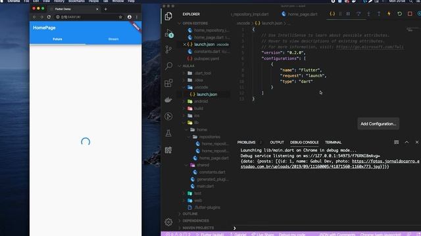
Task: Select the Debug Console tab
Action: click(304, 142)
